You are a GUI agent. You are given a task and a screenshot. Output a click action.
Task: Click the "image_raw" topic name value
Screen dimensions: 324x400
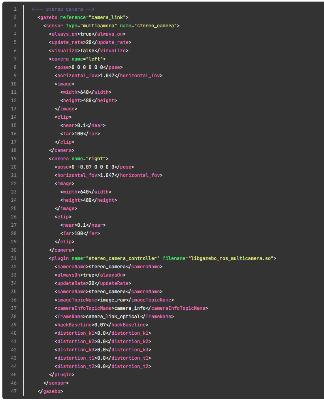(113, 300)
